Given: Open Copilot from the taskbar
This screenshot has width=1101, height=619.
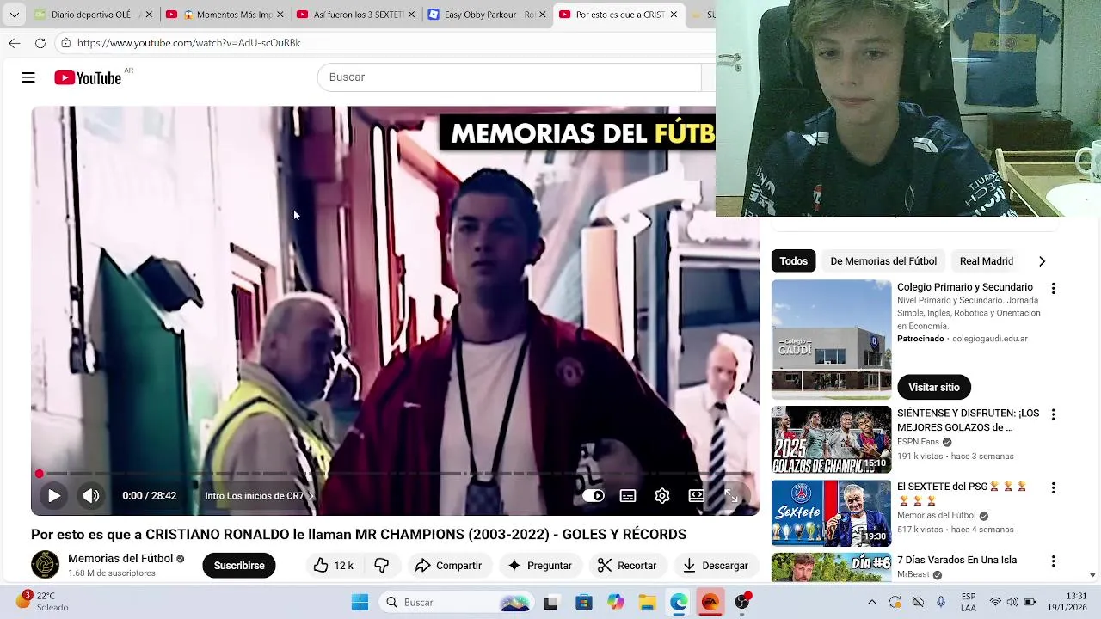Looking at the screenshot, I should (x=615, y=603).
